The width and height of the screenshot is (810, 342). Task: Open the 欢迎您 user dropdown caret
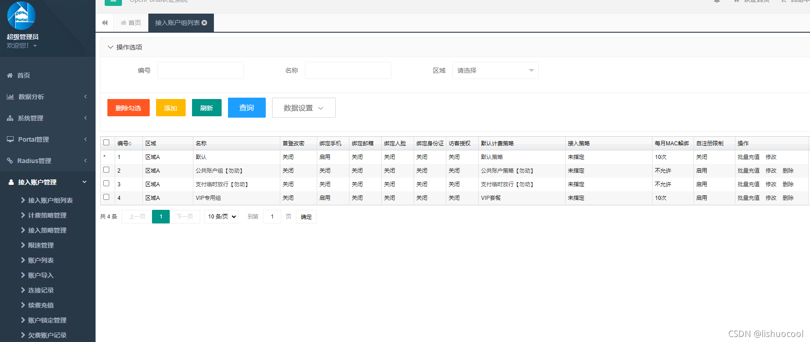click(35, 46)
